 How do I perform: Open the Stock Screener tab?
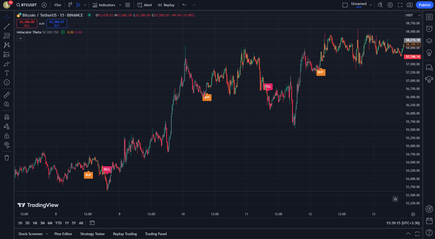tap(31, 234)
